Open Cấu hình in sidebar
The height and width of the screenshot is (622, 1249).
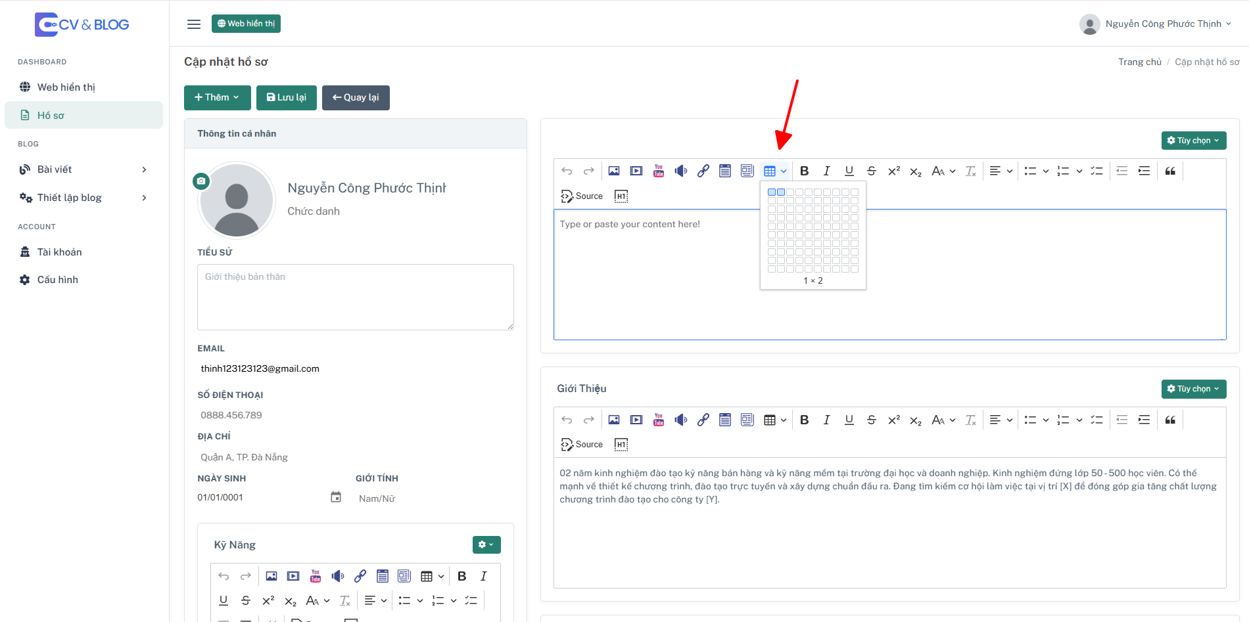(83, 280)
